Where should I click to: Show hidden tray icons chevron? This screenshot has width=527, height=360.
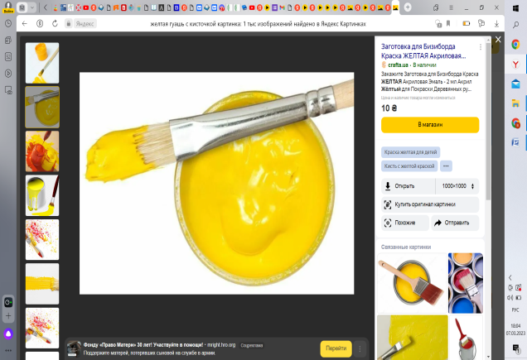pos(510,277)
